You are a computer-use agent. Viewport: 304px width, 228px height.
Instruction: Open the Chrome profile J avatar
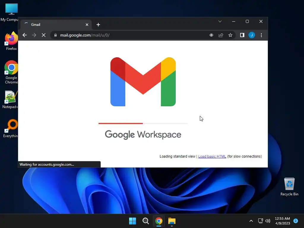pyautogui.click(x=252, y=35)
